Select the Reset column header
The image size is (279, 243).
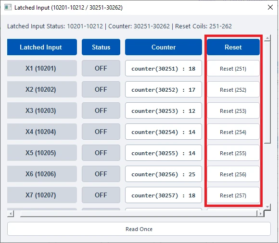(x=233, y=47)
